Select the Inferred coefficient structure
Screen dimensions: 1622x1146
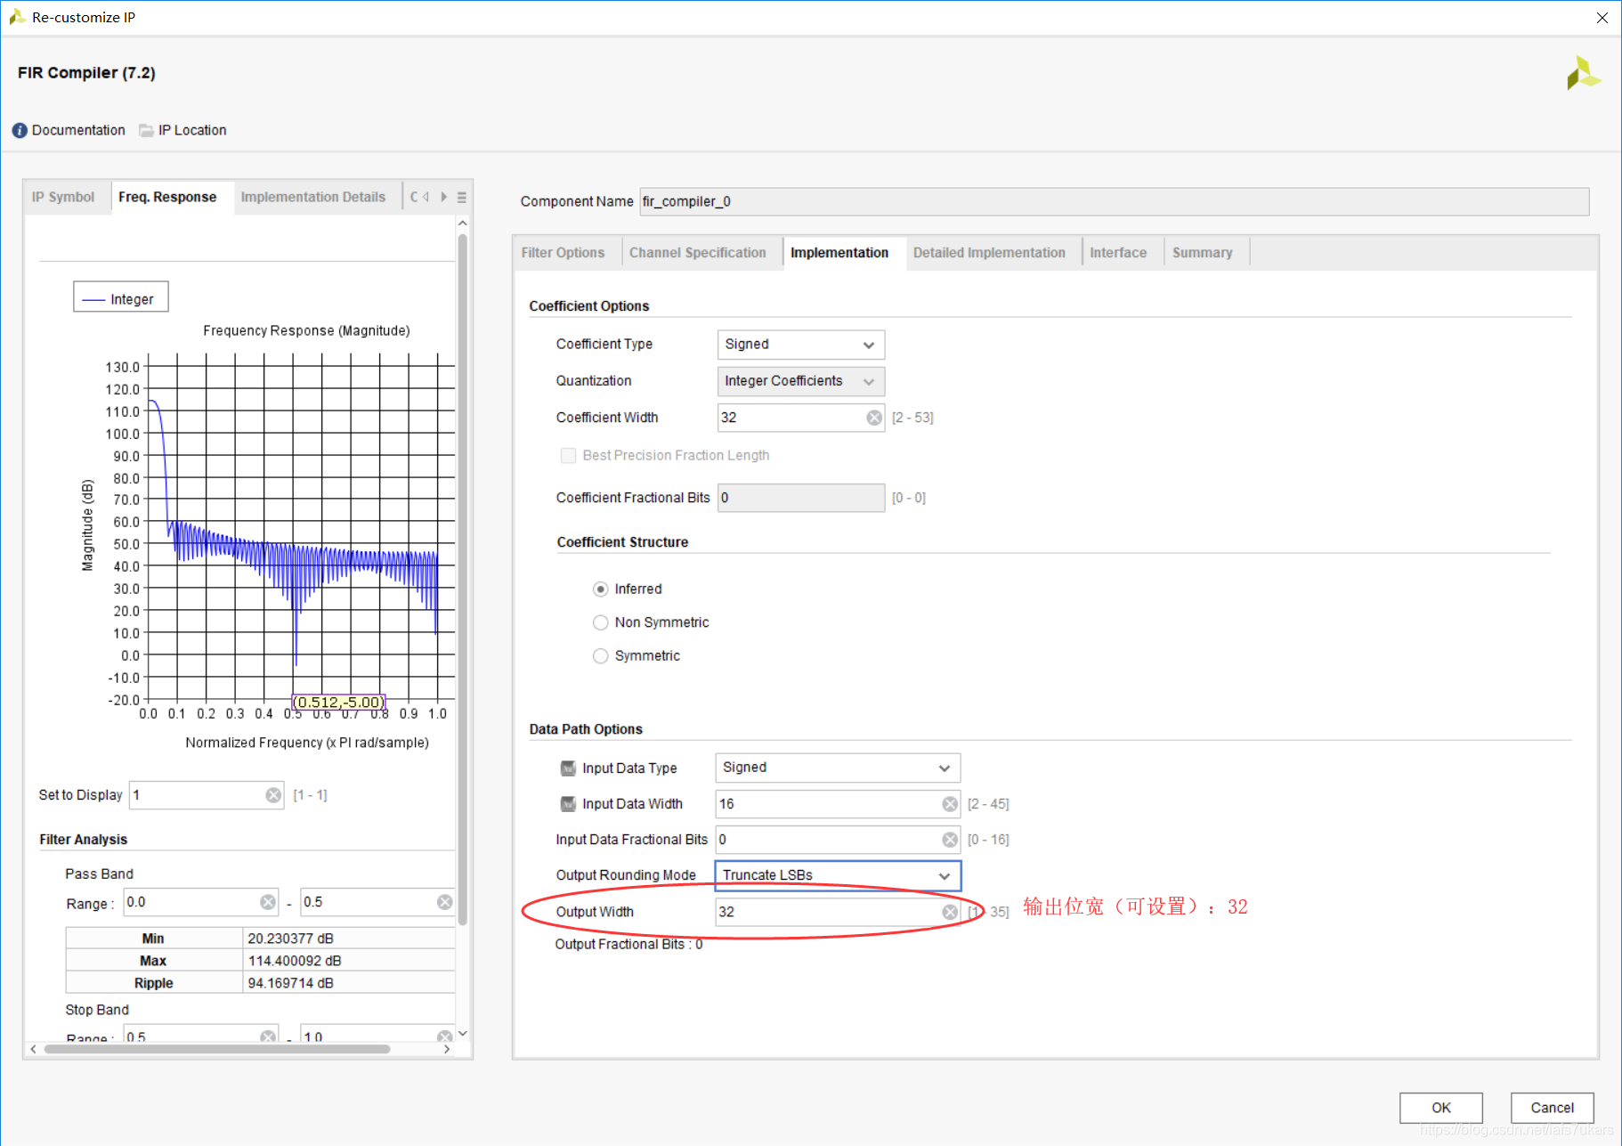pos(601,589)
